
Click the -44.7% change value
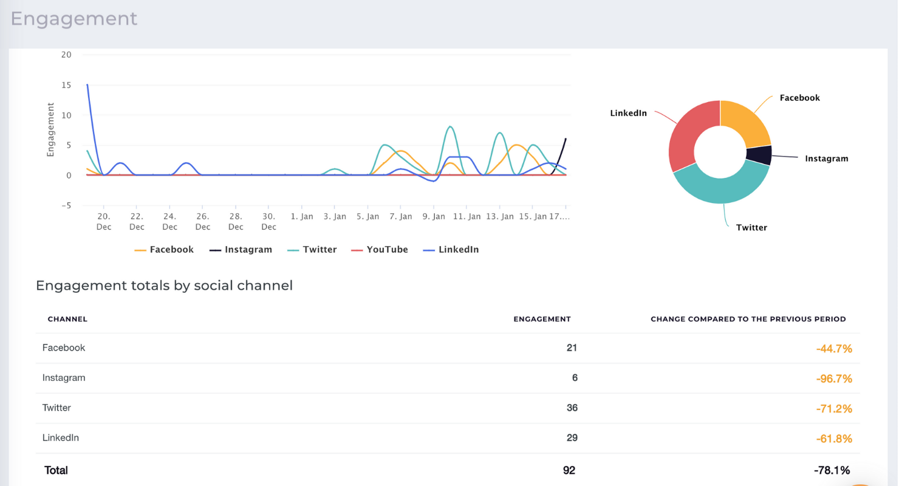(834, 349)
